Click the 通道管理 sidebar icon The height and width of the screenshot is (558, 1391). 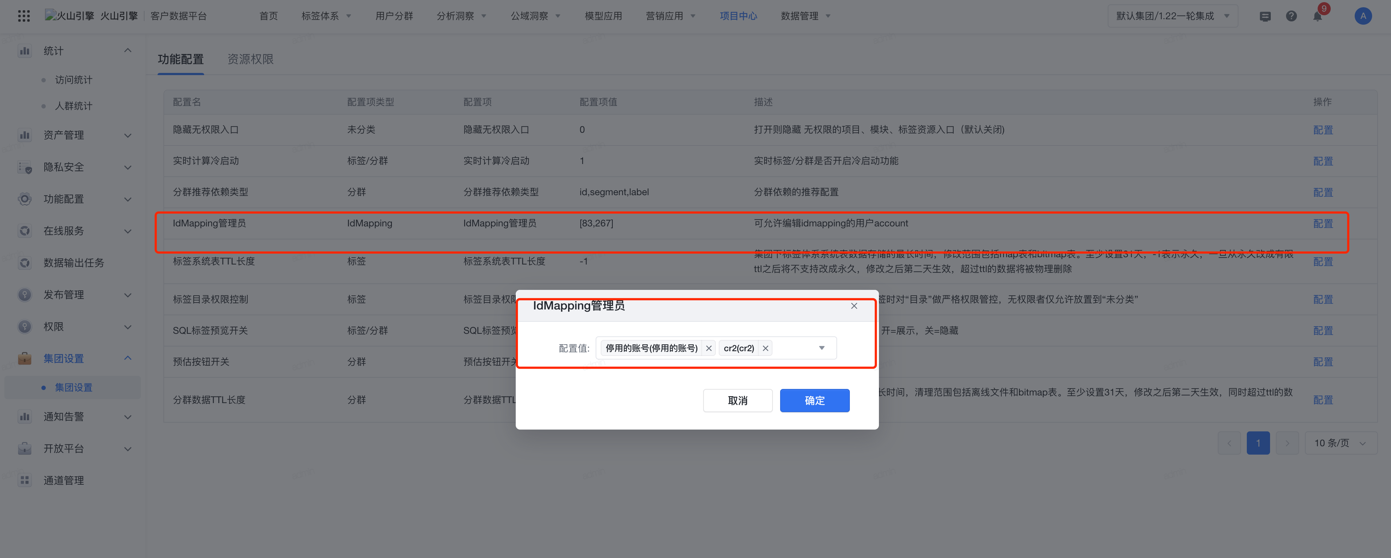coord(24,480)
